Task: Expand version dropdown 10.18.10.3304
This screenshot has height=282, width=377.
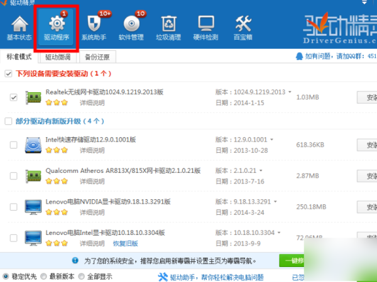Action: click(279, 232)
